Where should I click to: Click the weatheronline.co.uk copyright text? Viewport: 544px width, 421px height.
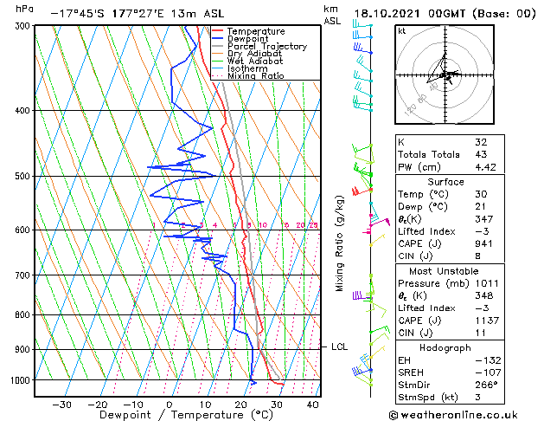pos(453,415)
